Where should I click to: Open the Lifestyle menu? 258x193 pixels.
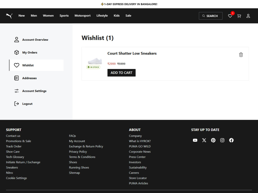[102, 16]
